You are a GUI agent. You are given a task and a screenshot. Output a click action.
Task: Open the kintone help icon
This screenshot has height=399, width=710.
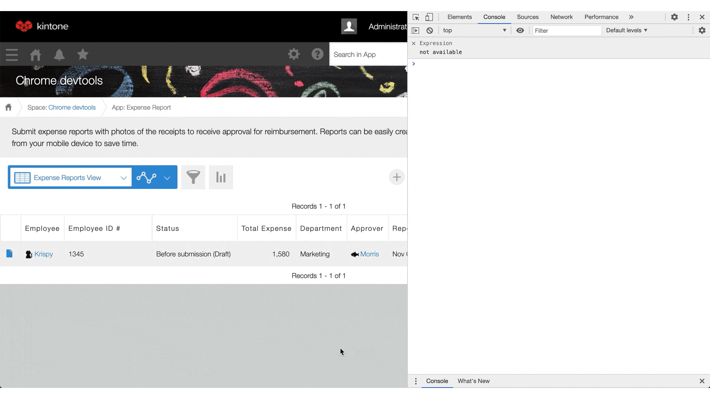click(317, 54)
